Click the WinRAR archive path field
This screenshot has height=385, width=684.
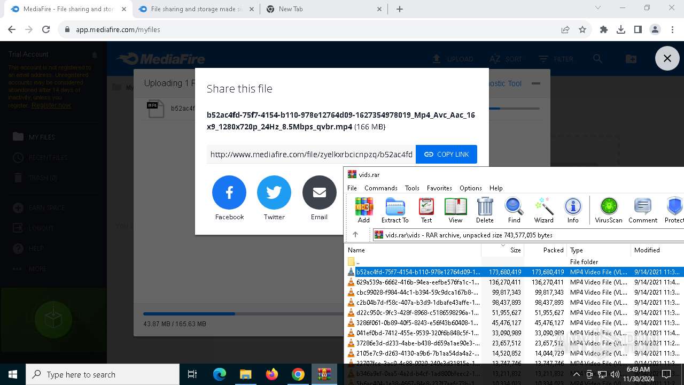tap(528, 235)
